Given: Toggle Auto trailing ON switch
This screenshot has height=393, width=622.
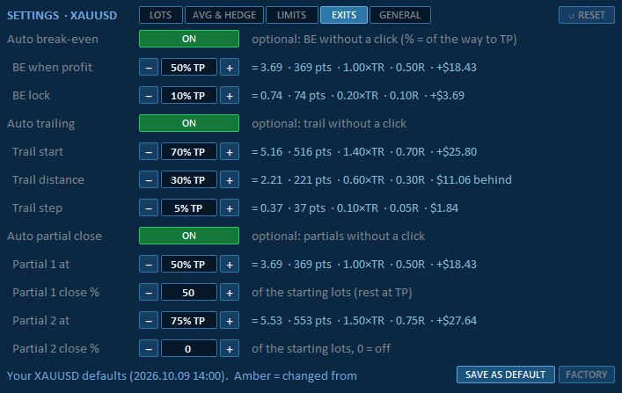Looking at the screenshot, I should pos(189,123).
